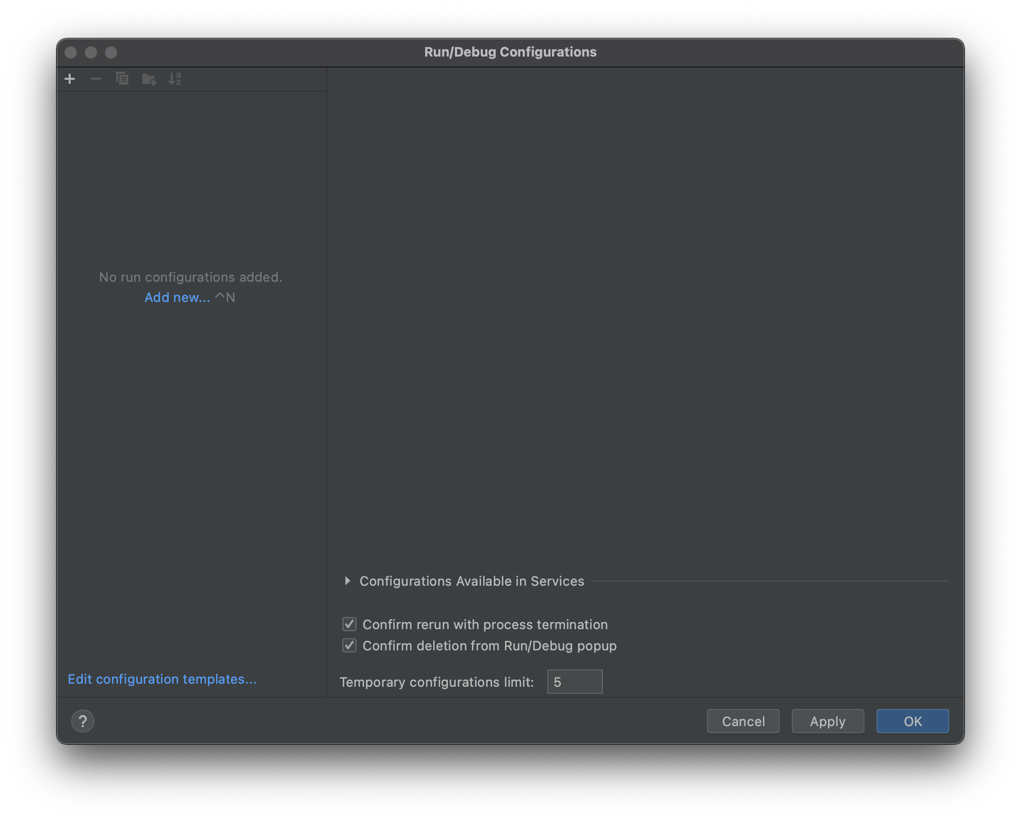1021x819 pixels.
Task: Toggle Confirm deletion from Run/Debug popup
Action: [x=349, y=645]
